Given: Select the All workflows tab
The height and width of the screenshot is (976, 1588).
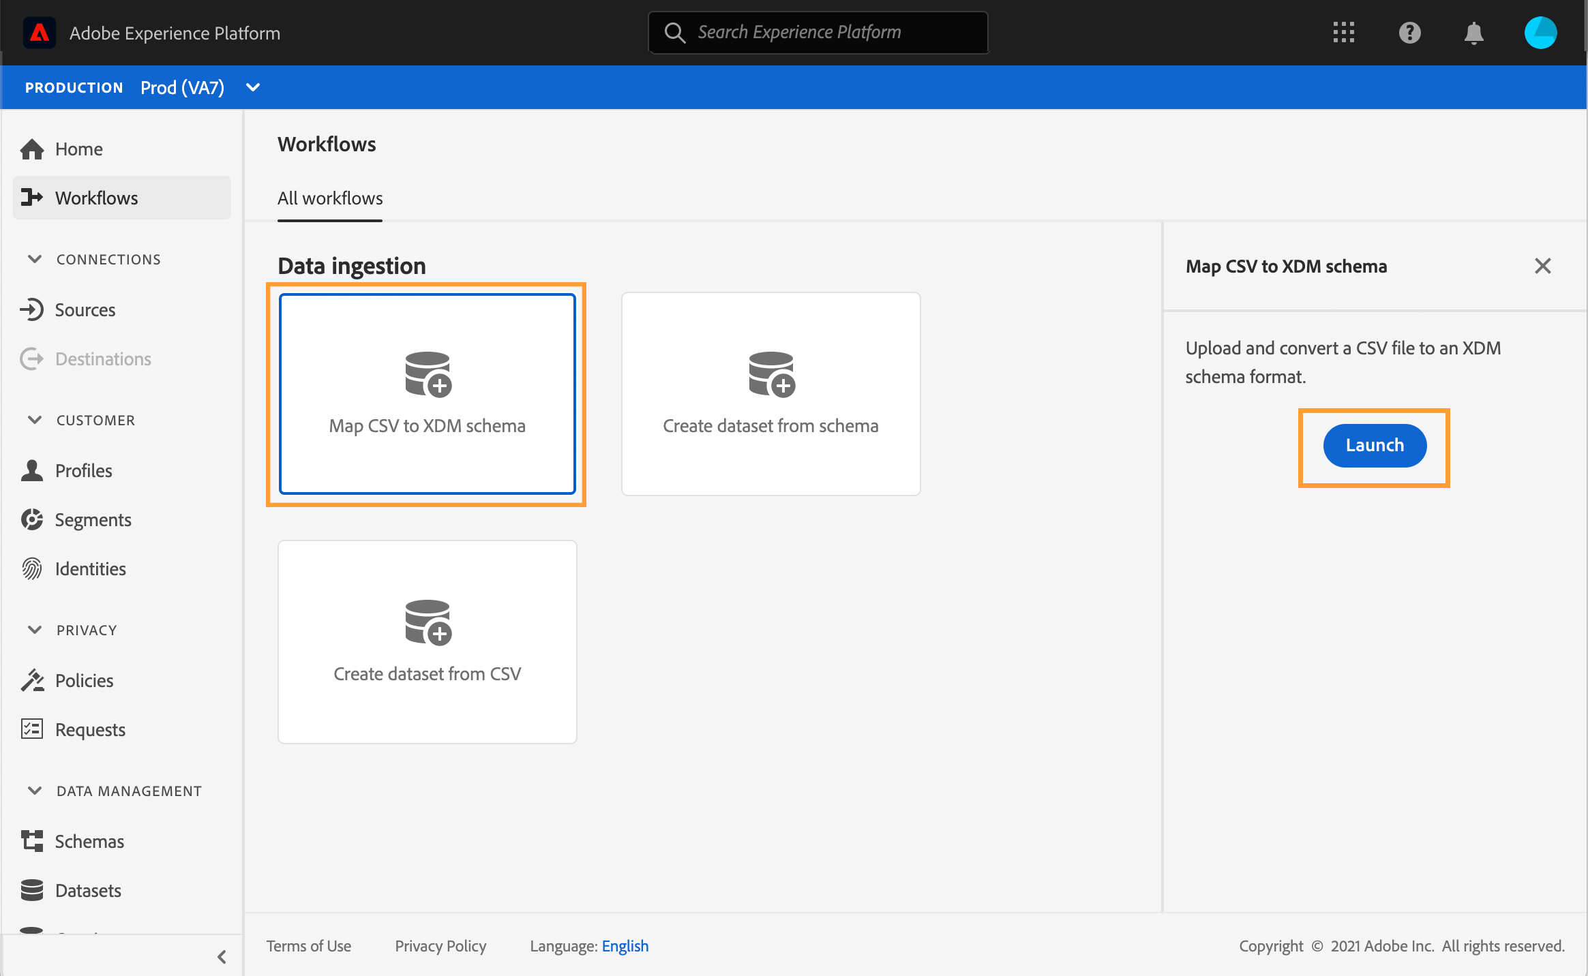Looking at the screenshot, I should (330, 198).
